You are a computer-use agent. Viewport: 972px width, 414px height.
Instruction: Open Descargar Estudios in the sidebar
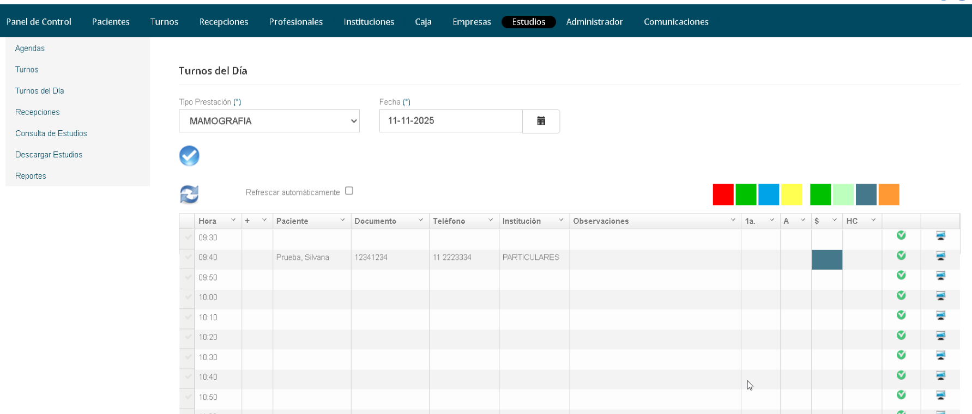(x=49, y=155)
